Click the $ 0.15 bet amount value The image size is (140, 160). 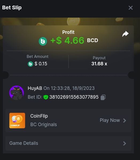(x=41, y=64)
